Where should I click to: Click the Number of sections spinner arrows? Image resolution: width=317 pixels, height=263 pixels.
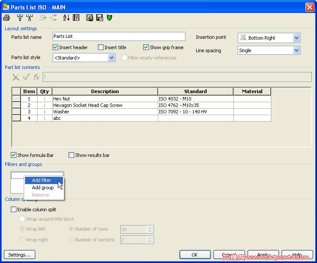(150, 240)
